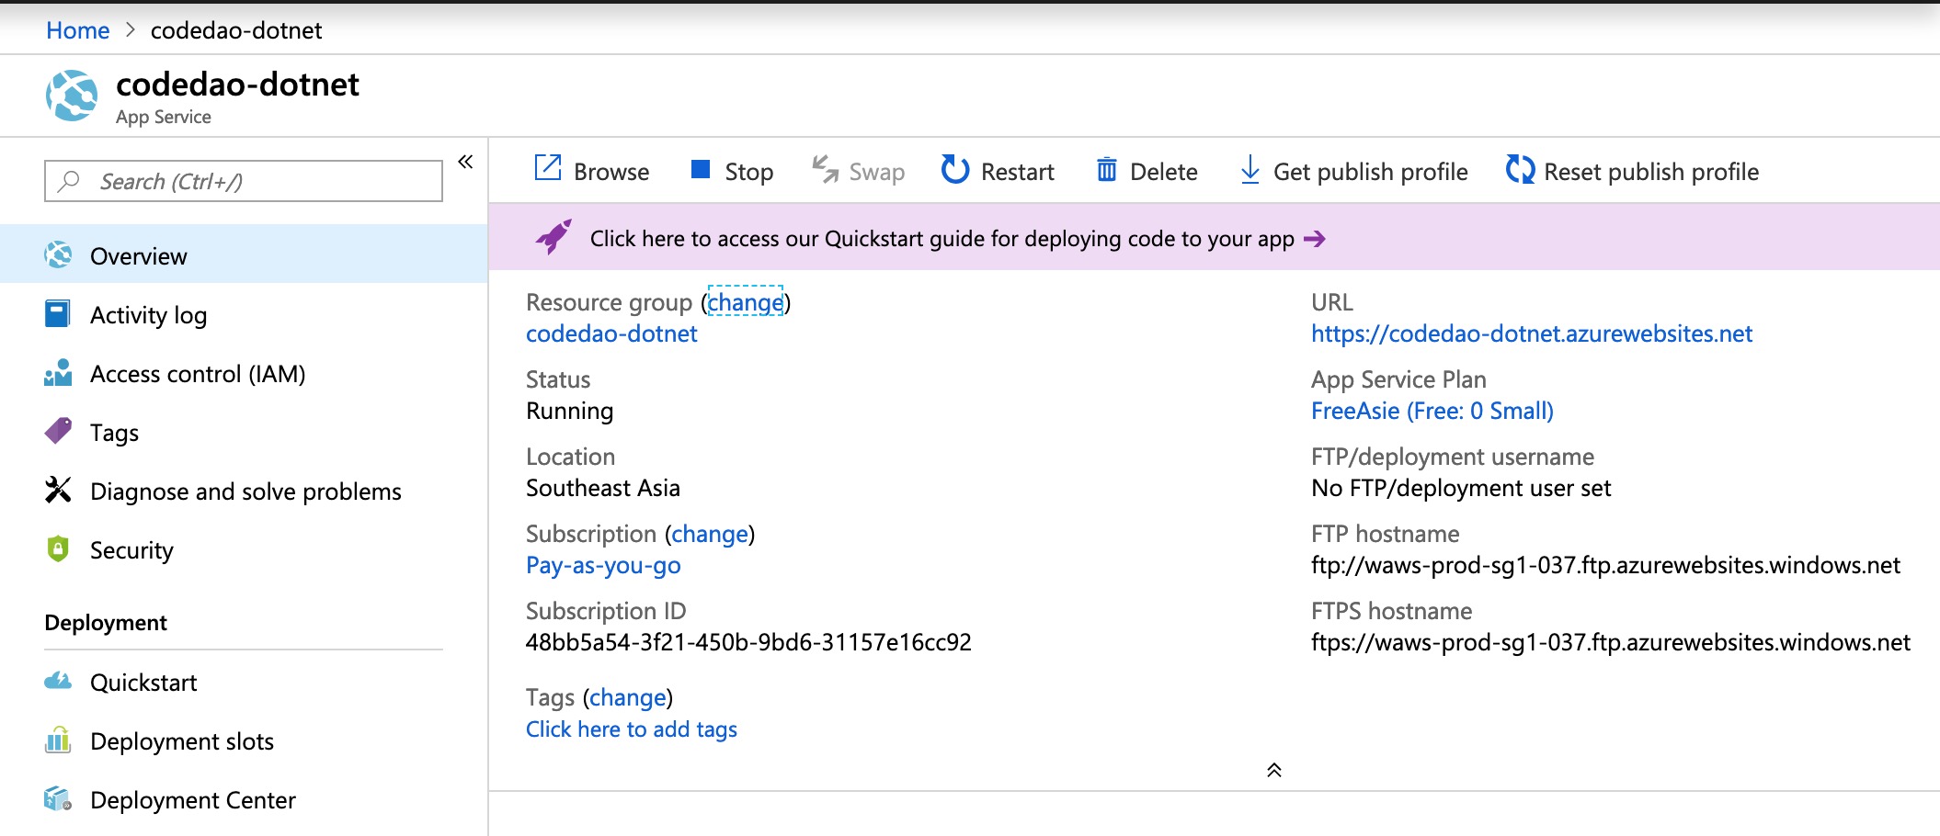The height and width of the screenshot is (836, 1940).
Task: Click the Delete trash can icon
Action: (x=1107, y=170)
